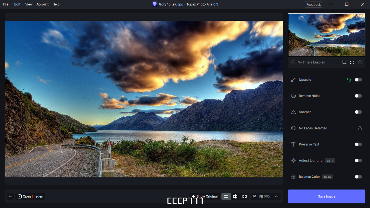Click the green revert arrow on Upscale
This screenshot has height=208, width=370.
click(x=349, y=79)
